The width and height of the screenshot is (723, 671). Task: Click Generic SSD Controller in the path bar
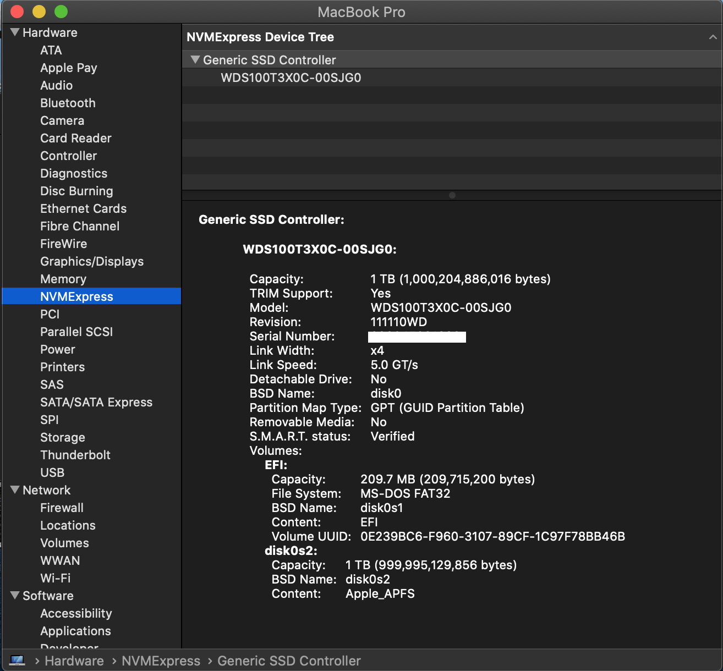(x=289, y=661)
